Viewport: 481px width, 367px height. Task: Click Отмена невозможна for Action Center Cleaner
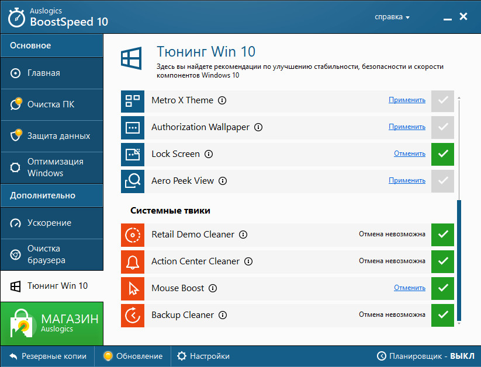tap(392, 261)
